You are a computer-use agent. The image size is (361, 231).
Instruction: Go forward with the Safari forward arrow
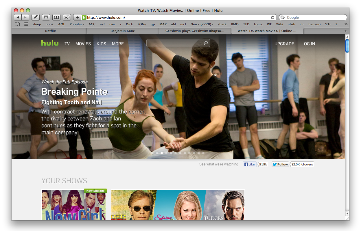coord(25,17)
